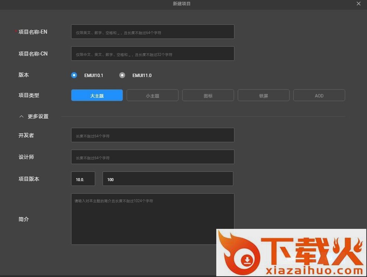The width and height of the screenshot is (367, 277).
Task: Choose the EMUI11.0 version radio button
Action: pos(122,75)
